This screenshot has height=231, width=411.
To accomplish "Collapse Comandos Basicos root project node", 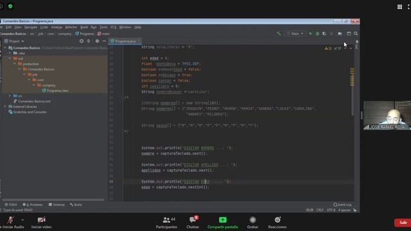I will [5, 48].
